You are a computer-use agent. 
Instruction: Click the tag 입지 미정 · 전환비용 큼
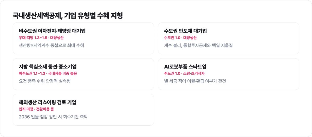tap(36, 109)
